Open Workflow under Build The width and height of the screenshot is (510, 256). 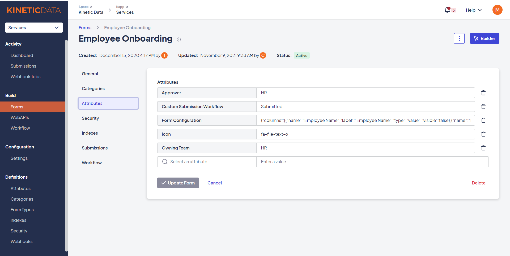coord(20,128)
